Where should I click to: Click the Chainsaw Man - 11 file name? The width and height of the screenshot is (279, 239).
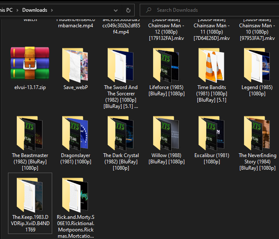click(x=212, y=29)
